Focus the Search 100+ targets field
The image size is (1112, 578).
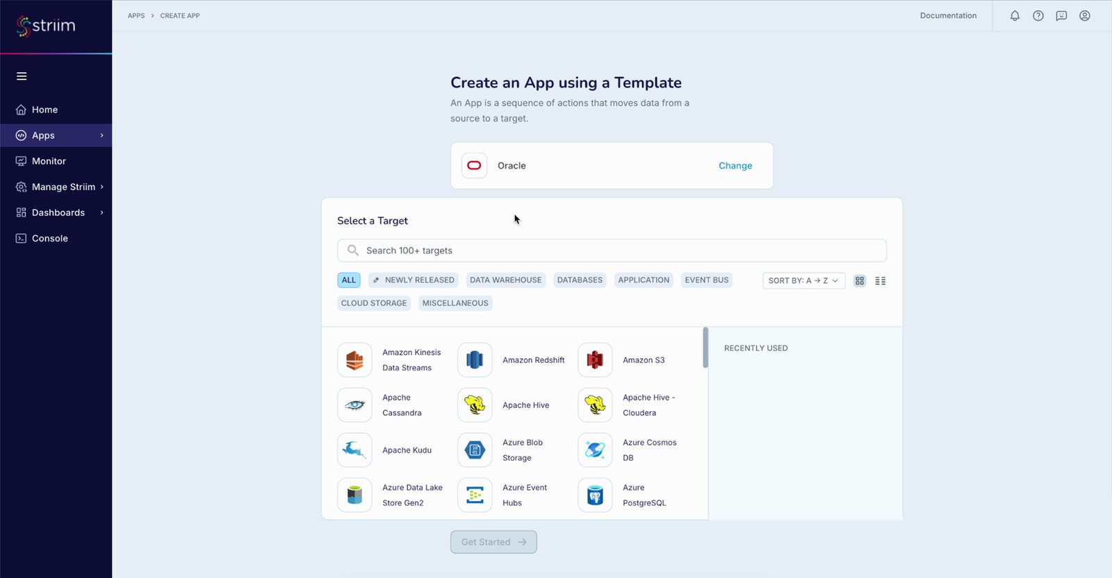[612, 250]
